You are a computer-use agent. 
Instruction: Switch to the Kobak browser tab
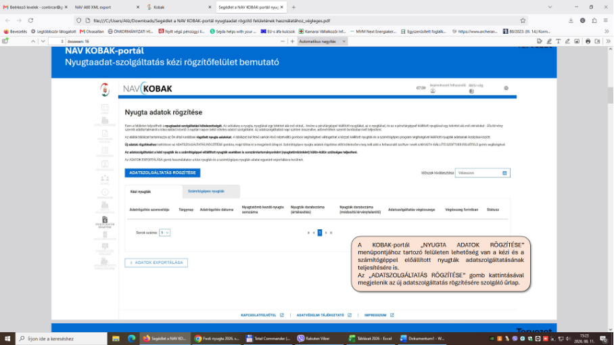[177, 7]
